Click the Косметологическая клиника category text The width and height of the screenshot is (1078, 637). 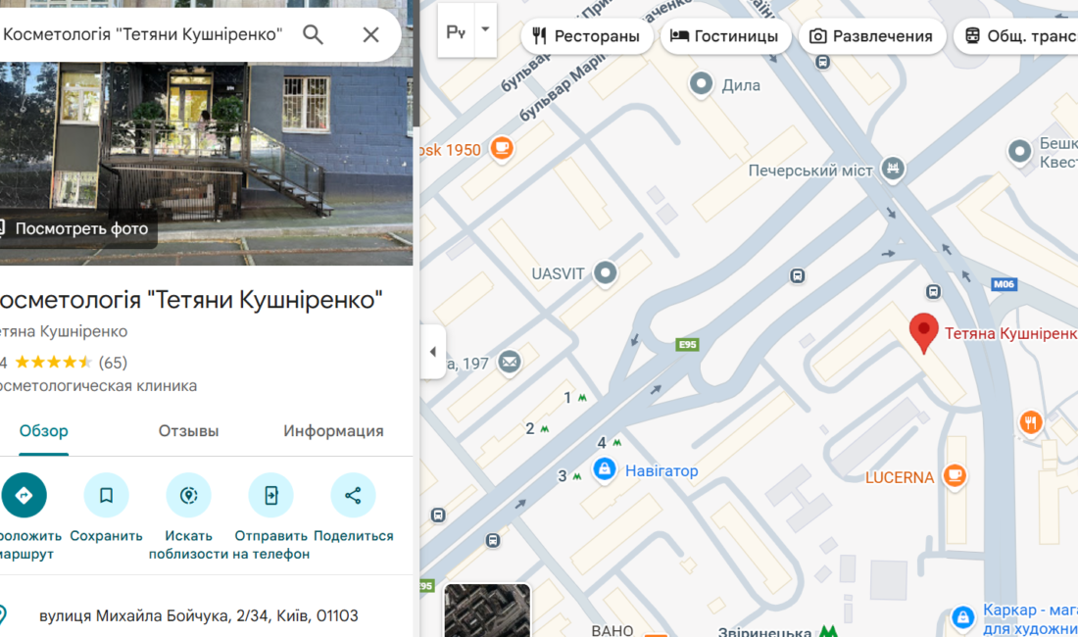coord(98,385)
